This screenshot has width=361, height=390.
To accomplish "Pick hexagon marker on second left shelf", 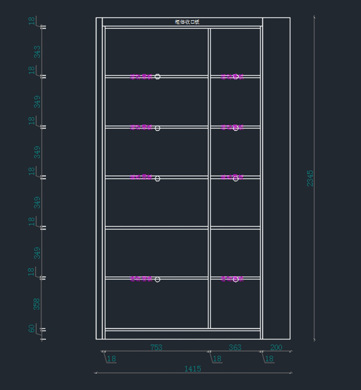I will pyautogui.click(x=157, y=128).
